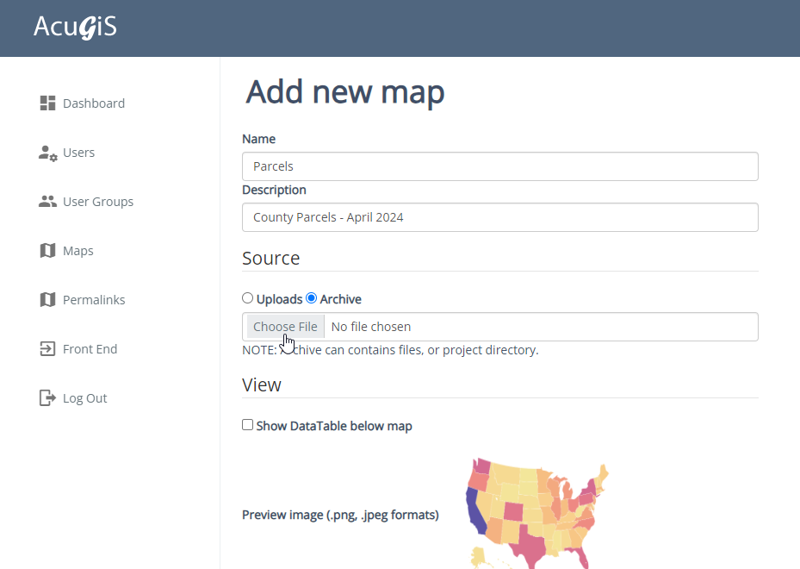Open the User Groups menu item
Image resolution: width=800 pixels, height=569 pixels.
(x=98, y=202)
